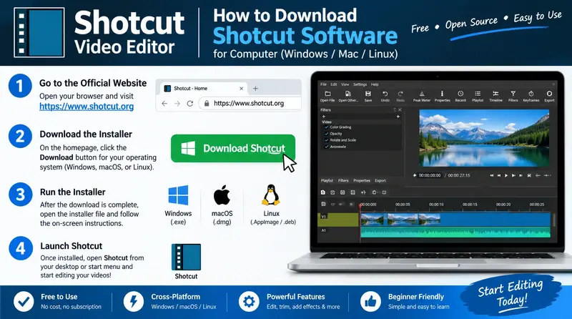Click the browser back arrow
This screenshot has width=572, height=319.
164,104
